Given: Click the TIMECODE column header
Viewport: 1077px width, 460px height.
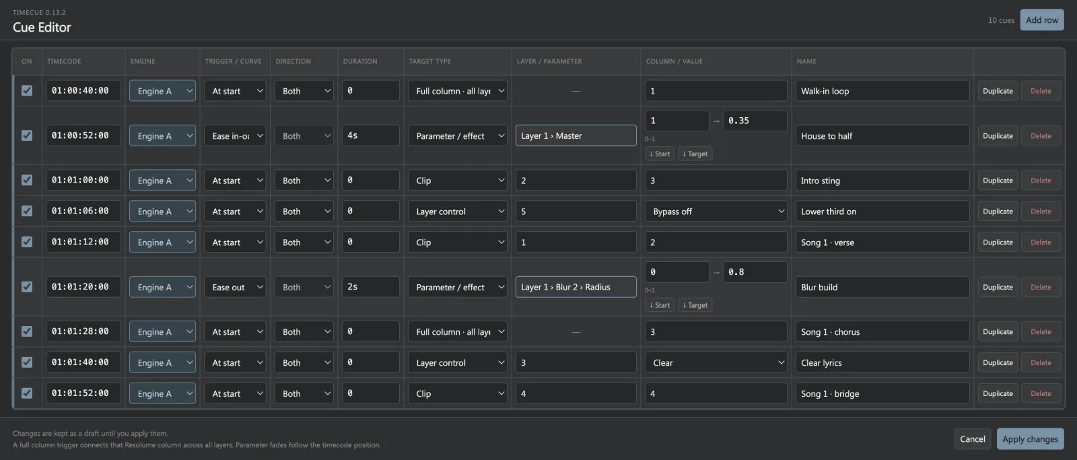Looking at the screenshot, I should click(64, 61).
